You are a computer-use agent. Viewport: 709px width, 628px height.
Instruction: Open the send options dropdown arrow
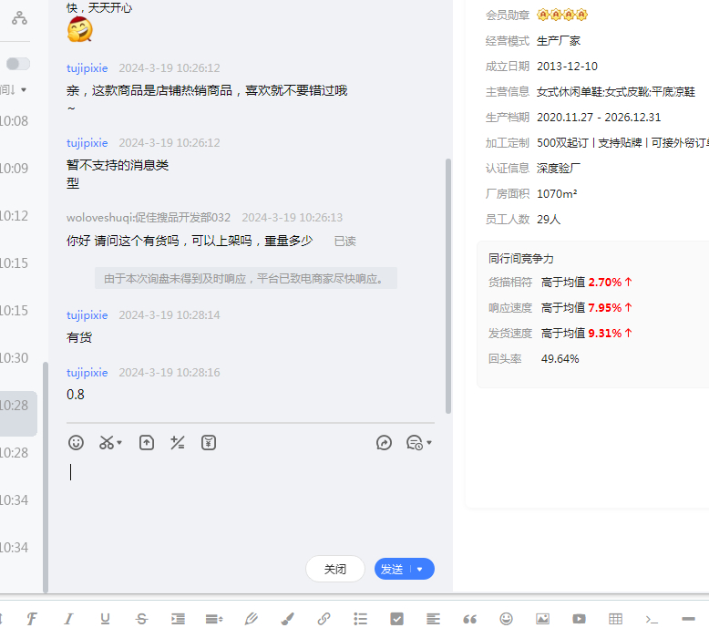[x=420, y=570]
